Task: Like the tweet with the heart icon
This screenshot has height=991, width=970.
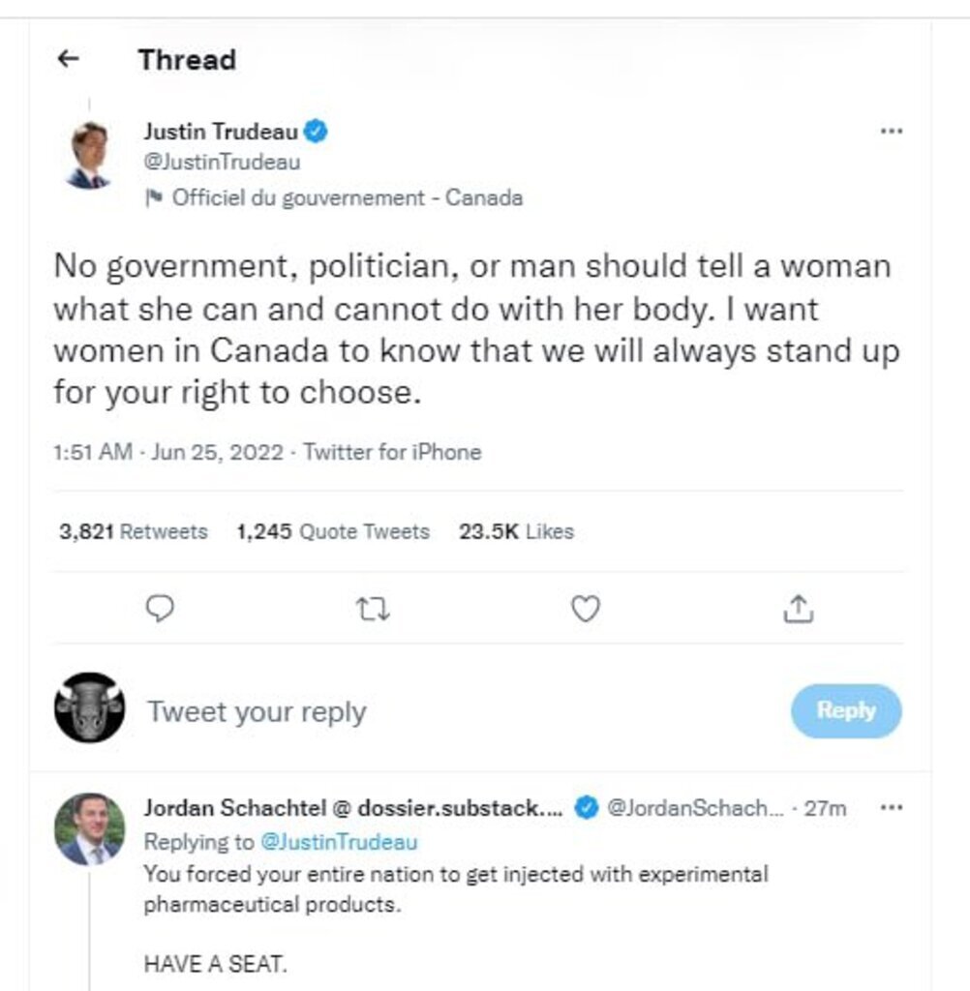Action: pos(585,609)
